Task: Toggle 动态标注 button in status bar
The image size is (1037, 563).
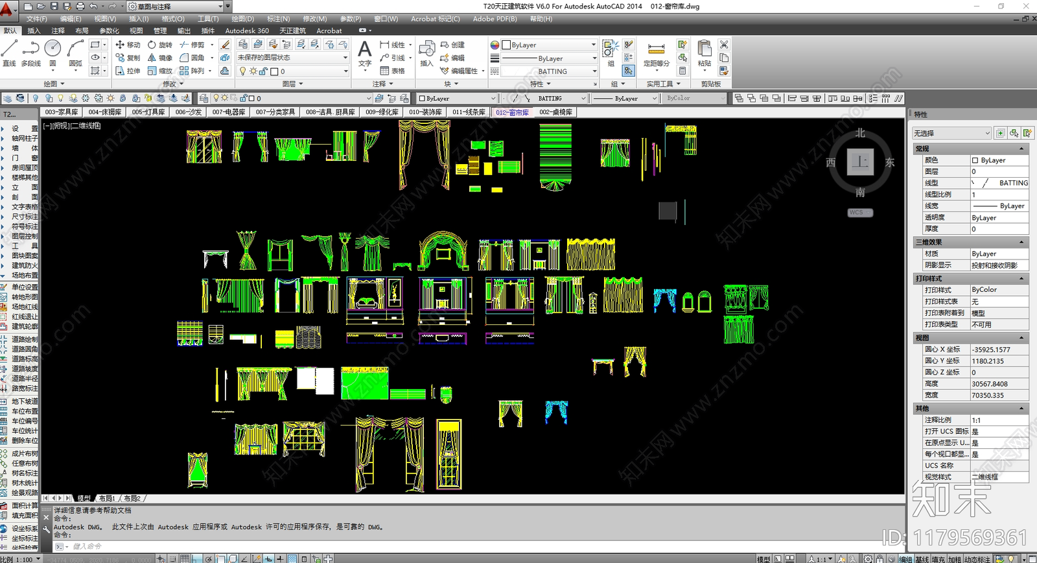Action: pyautogui.click(x=977, y=558)
